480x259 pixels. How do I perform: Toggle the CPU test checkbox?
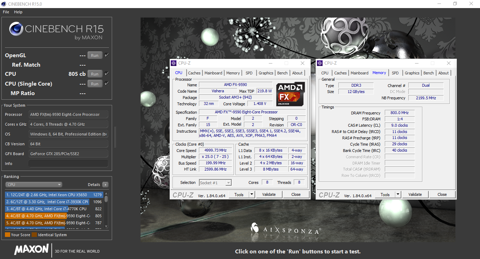coord(106,74)
